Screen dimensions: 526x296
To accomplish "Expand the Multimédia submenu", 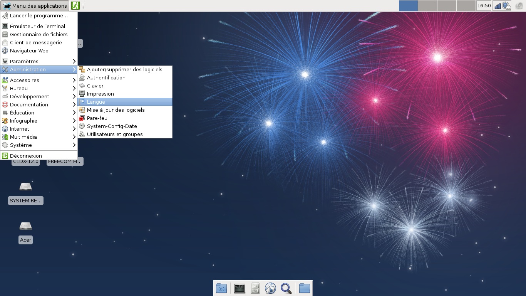I will [39, 137].
